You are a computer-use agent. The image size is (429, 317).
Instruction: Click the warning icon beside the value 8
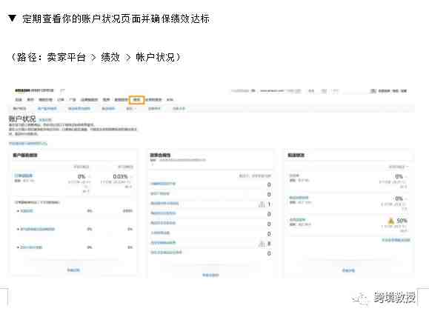point(262,244)
